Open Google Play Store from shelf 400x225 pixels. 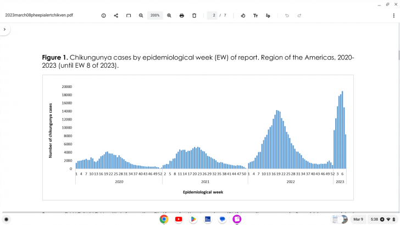193,219
